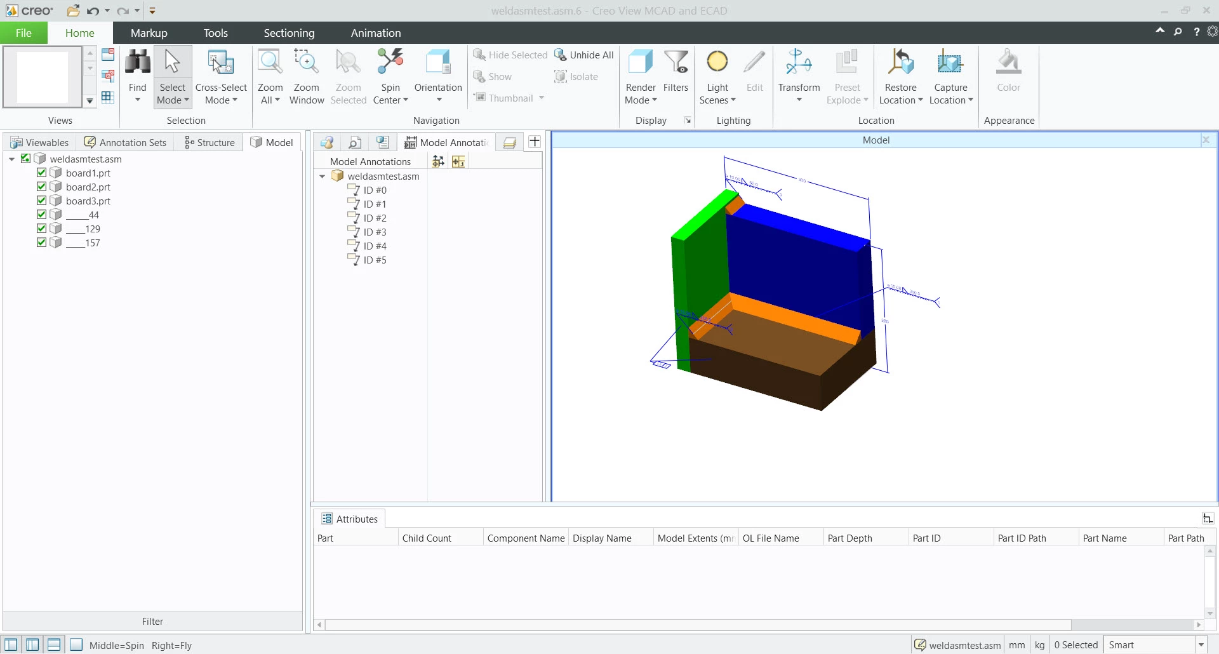Expand the Views gallery with the more arrow
The image size is (1219, 654).
tap(90, 100)
